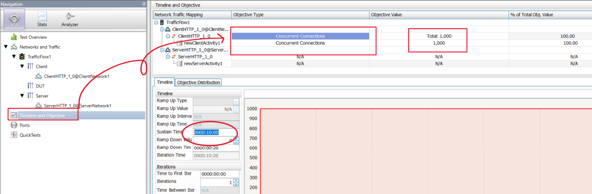The width and height of the screenshot is (592, 194).
Task: Click the TrafficFlow1 icon in mapping table
Action: pos(162,22)
